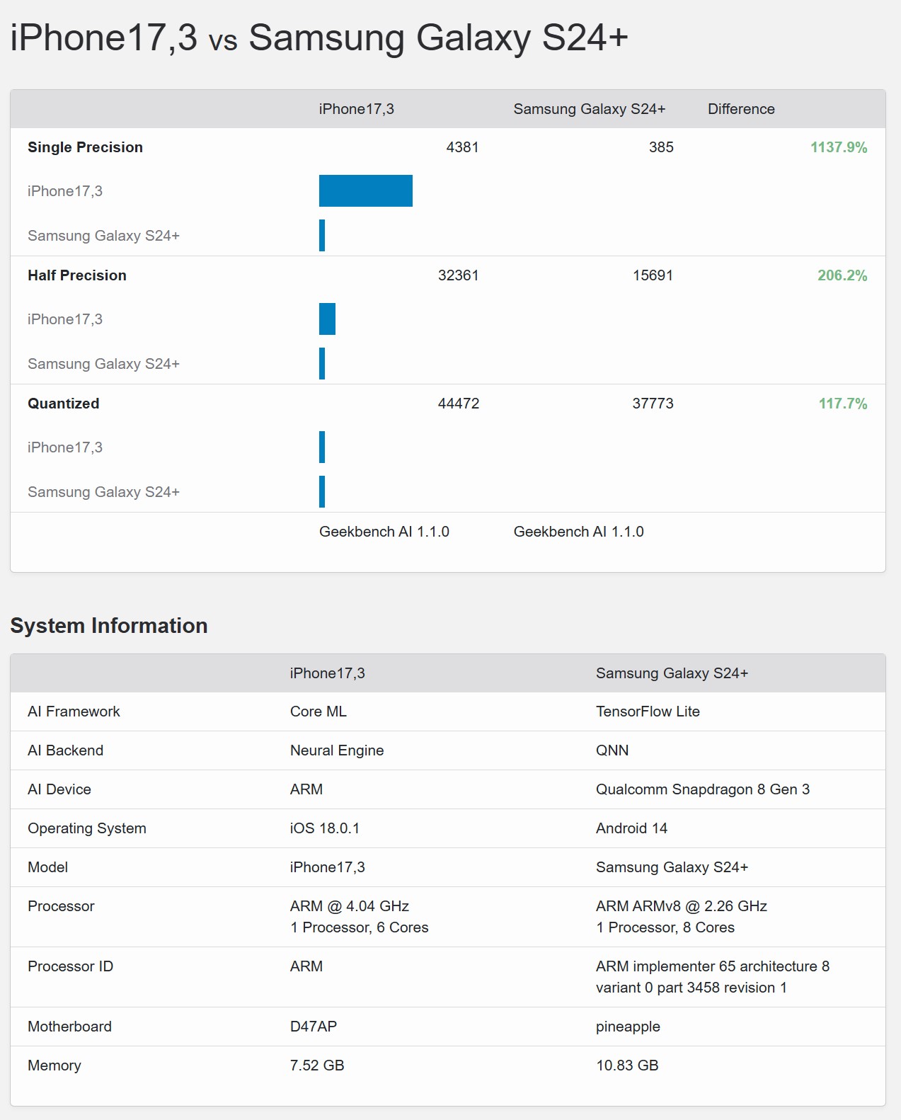Screen dimensions: 901x1120
Task: Click the System Information heading
Action: [x=109, y=626]
